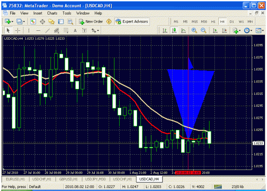The image size is (267, 191).
Task: Toggle Auto Scroll chart icon
Action: pyautogui.click(x=215, y=31)
